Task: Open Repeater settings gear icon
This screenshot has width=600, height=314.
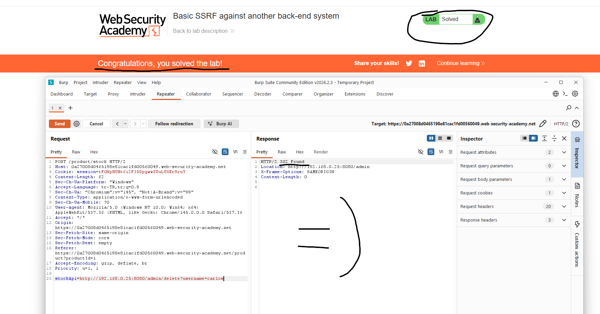Action: pyautogui.click(x=77, y=124)
